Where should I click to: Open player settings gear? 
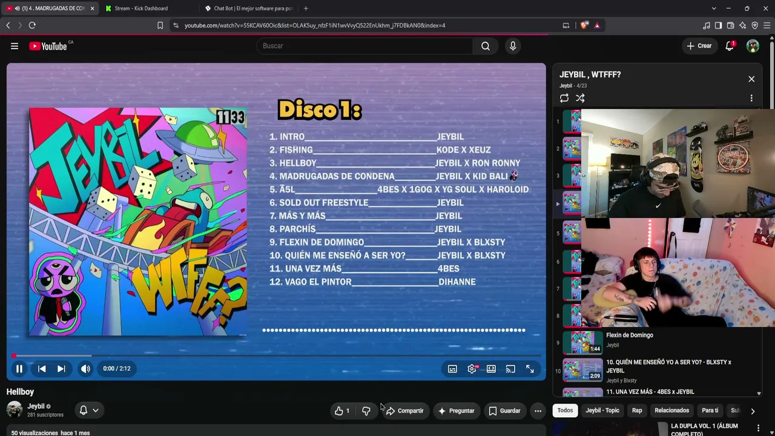point(472,369)
